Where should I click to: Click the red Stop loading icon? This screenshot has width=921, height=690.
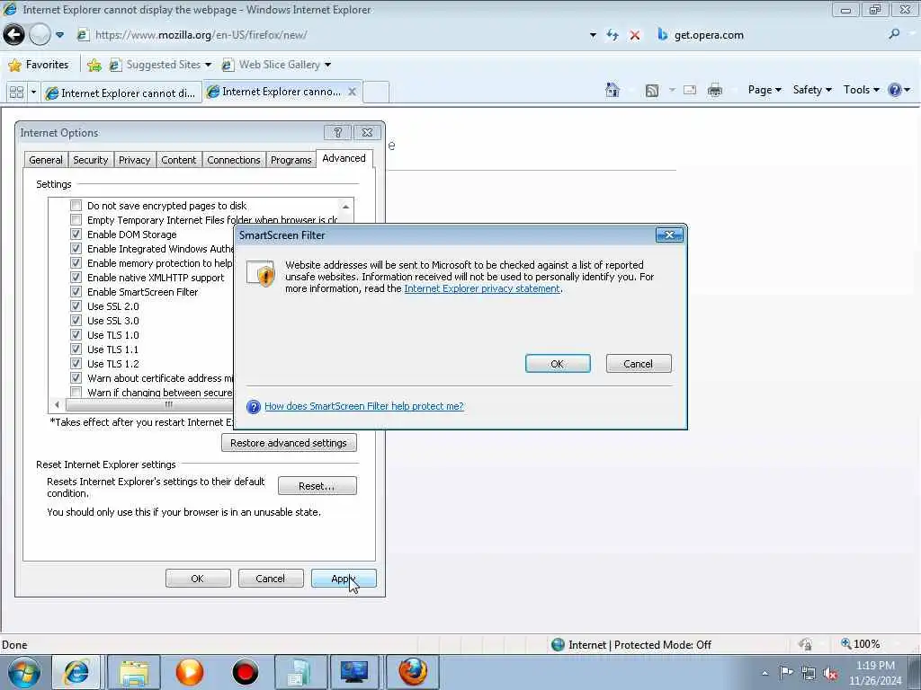635,35
